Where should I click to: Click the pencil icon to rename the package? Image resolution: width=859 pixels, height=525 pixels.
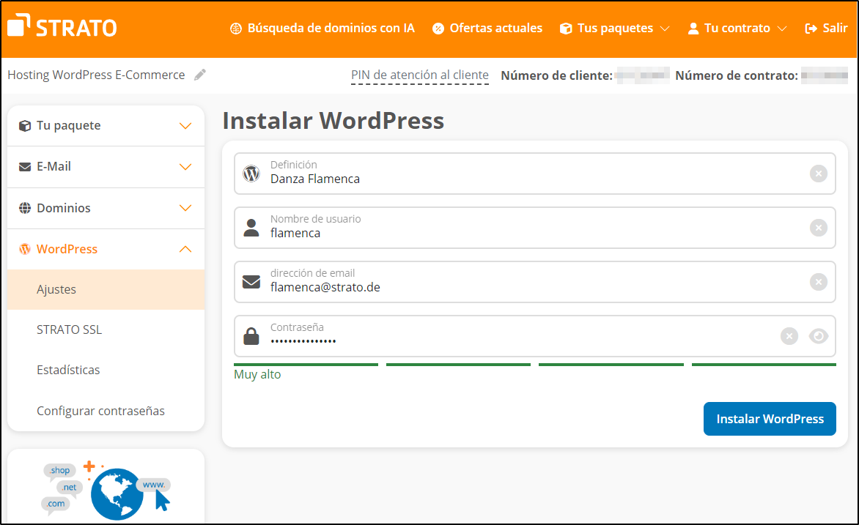click(199, 74)
